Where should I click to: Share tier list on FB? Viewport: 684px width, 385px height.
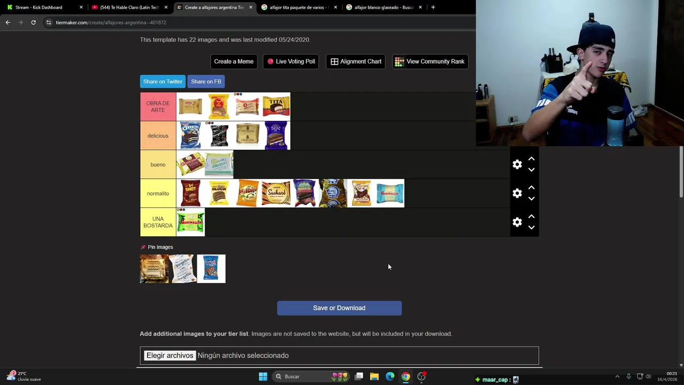tap(206, 81)
